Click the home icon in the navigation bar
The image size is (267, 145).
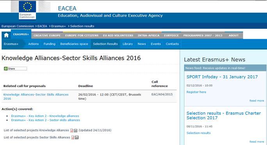tap(6, 35)
